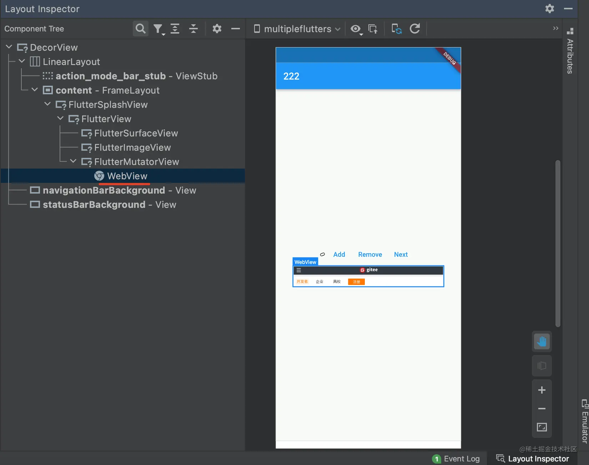Open the Event Log tab

click(456, 459)
